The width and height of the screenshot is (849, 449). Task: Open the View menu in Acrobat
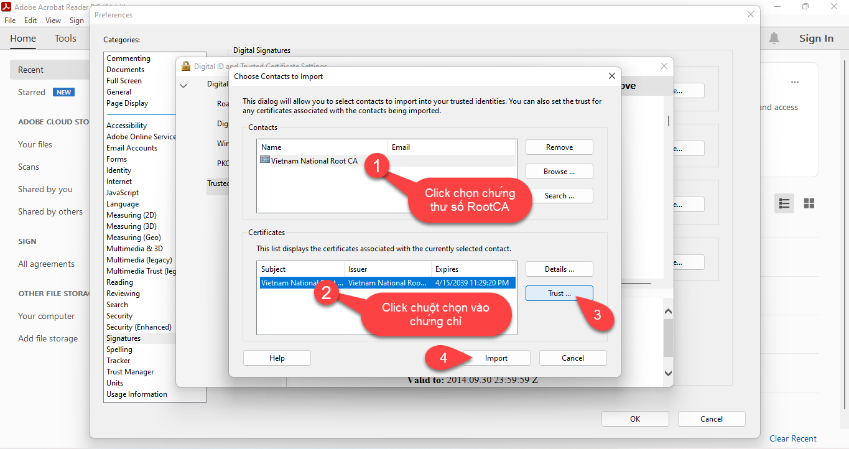53,21
